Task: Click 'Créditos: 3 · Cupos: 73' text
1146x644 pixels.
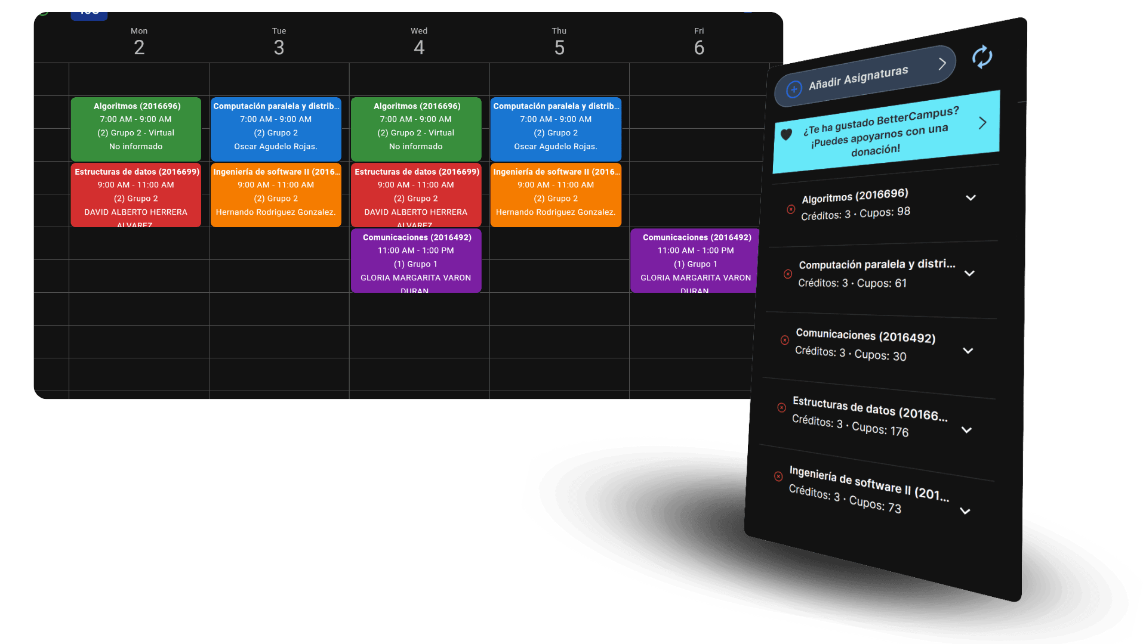Action: click(x=845, y=499)
